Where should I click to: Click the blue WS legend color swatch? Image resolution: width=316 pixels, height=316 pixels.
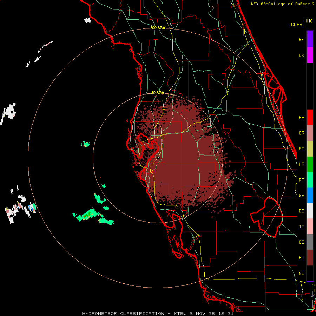pyautogui.click(x=310, y=195)
